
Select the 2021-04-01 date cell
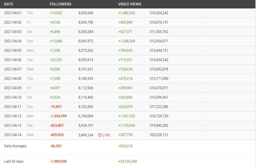(13, 13)
